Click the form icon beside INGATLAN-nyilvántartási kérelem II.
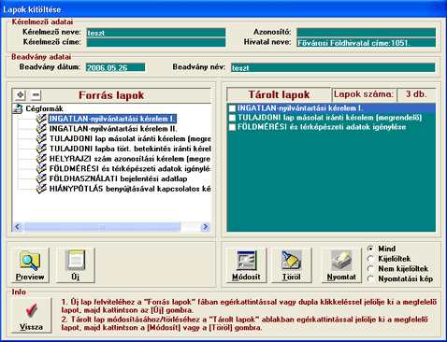Viewport: 447px width, 342px height. coord(41,129)
